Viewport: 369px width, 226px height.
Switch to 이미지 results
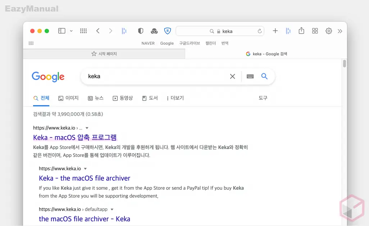coord(68,98)
